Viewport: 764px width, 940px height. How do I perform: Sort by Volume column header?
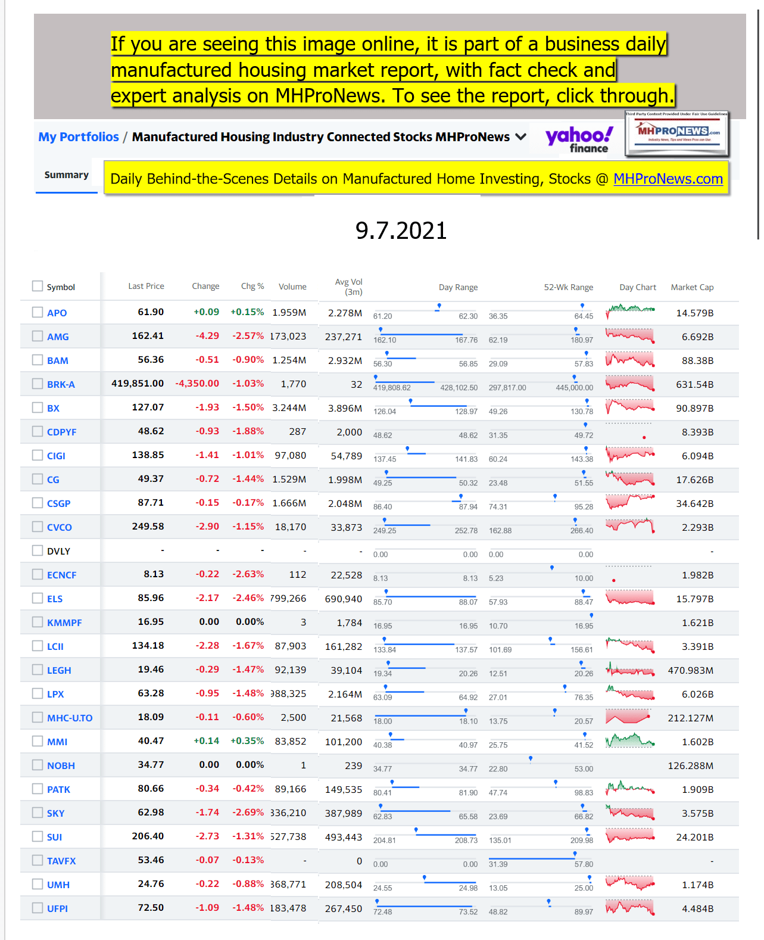click(292, 287)
